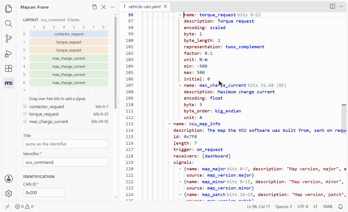Change end of line sequence LF
The image size is (348, 212).
315,206
